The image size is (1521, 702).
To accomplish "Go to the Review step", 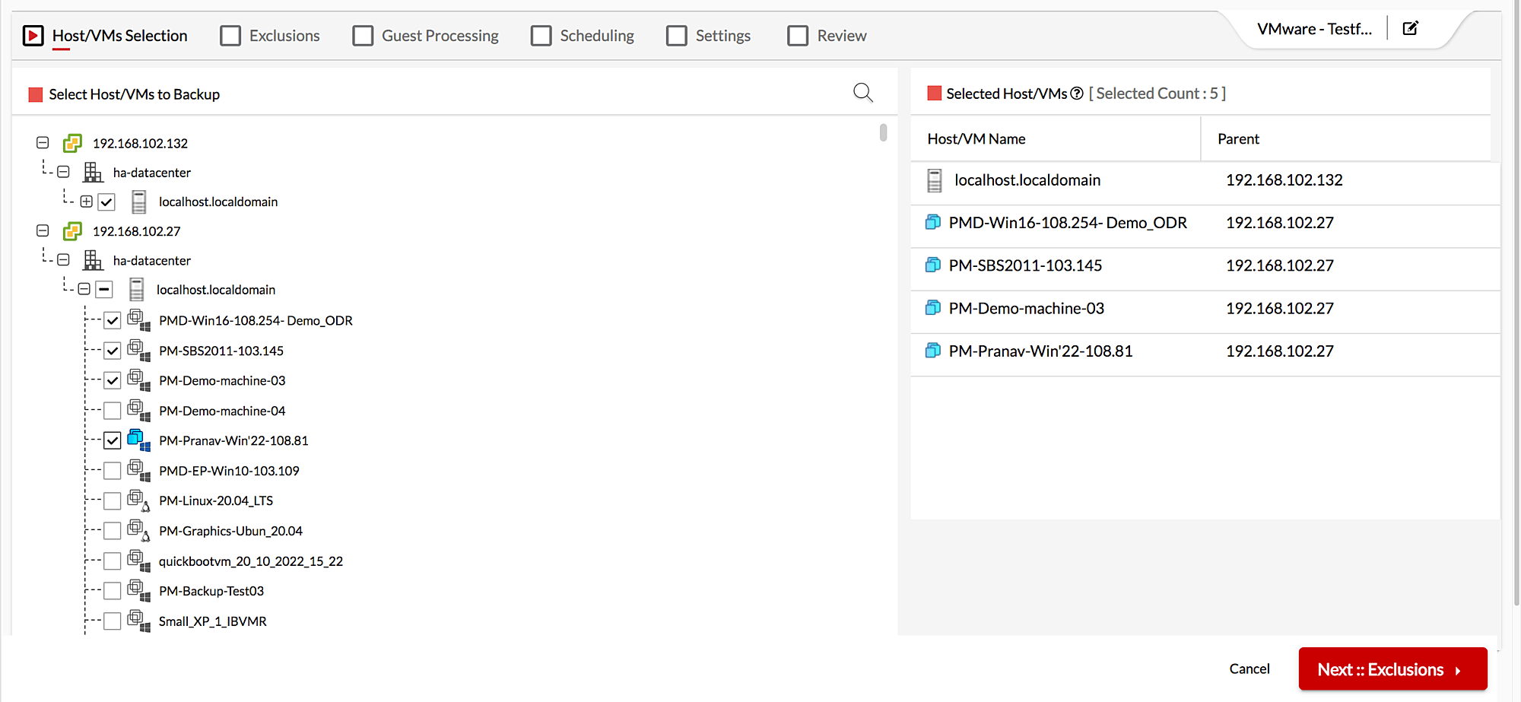I will pyautogui.click(x=827, y=36).
